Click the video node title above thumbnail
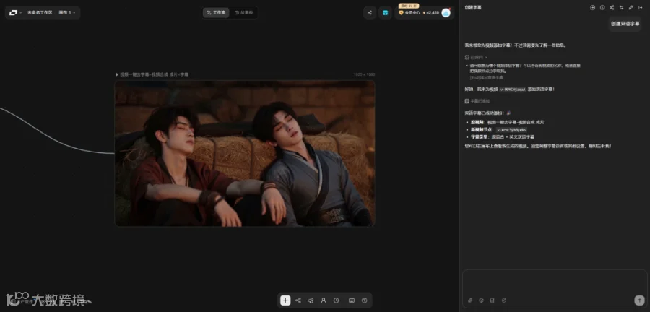The image size is (650, 312). coord(152,74)
